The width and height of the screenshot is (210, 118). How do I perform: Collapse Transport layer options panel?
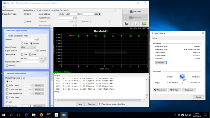[x=46, y=73]
